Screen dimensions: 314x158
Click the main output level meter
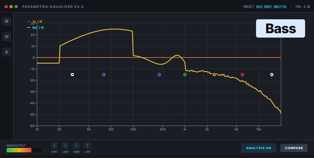point(24,150)
